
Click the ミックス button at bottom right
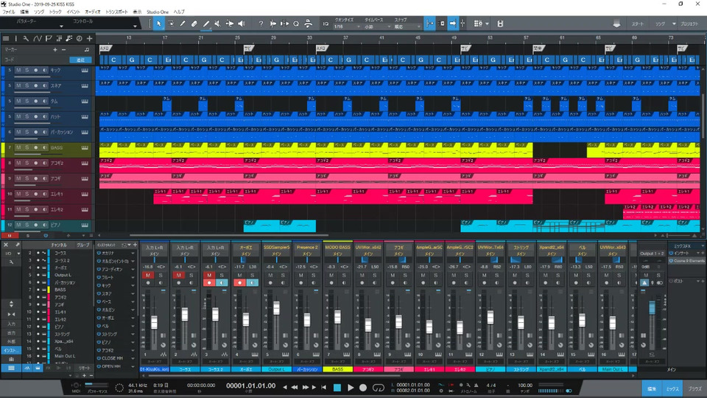click(673, 387)
